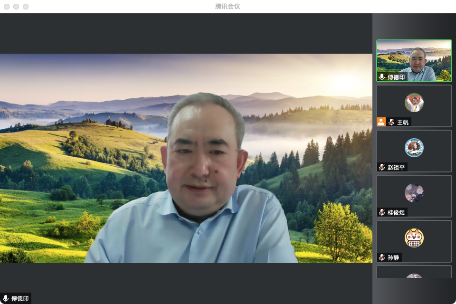Click the partially visible participant tile below 孙静
Screen dimensions: 456x304
click(x=414, y=272)
